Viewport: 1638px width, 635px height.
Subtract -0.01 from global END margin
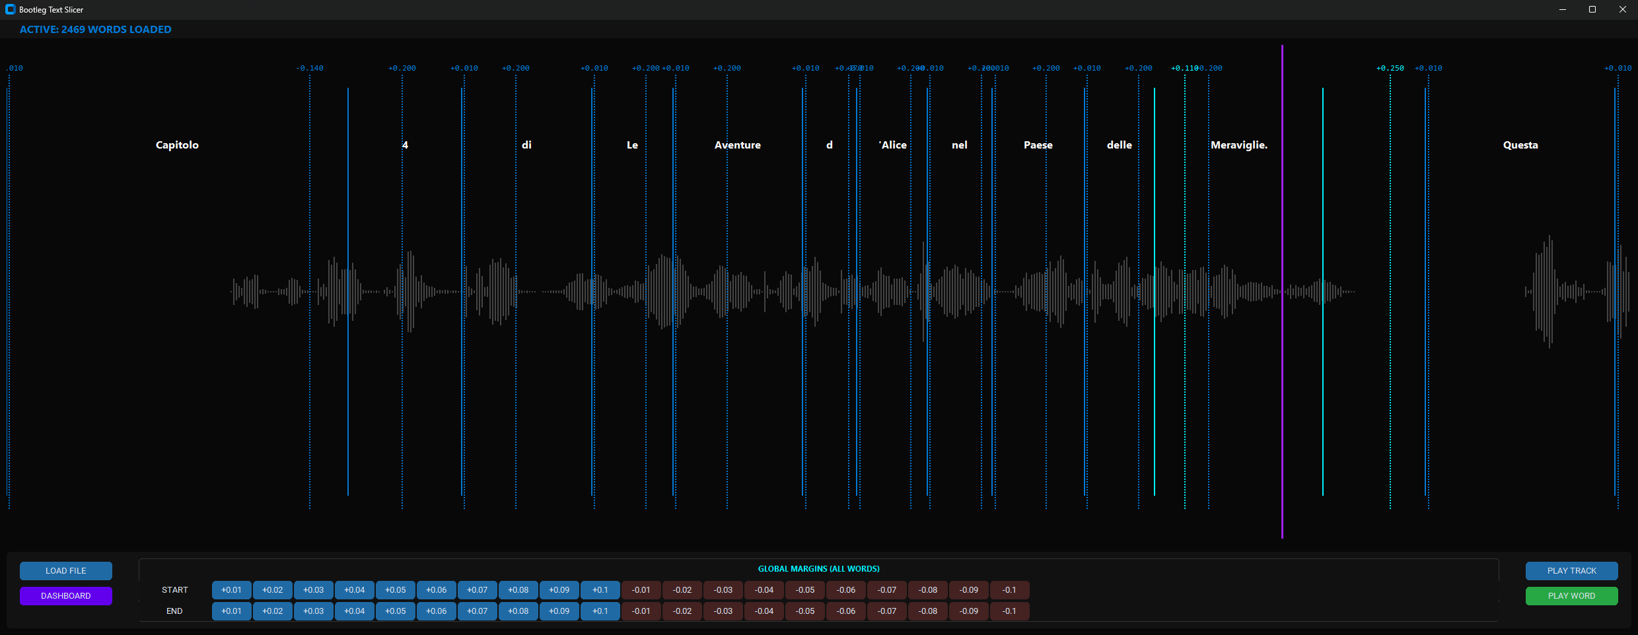[641, 611]
